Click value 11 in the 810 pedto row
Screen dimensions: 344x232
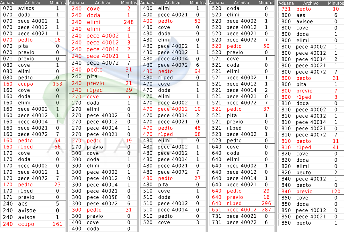(336, 141)
